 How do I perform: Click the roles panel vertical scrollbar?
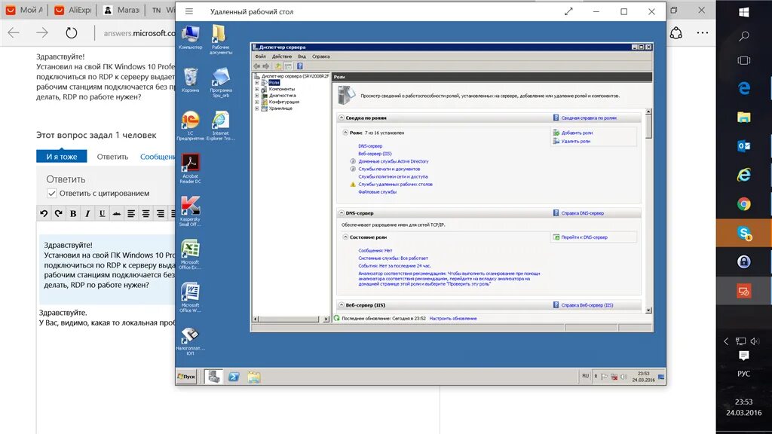coord(648,211)
